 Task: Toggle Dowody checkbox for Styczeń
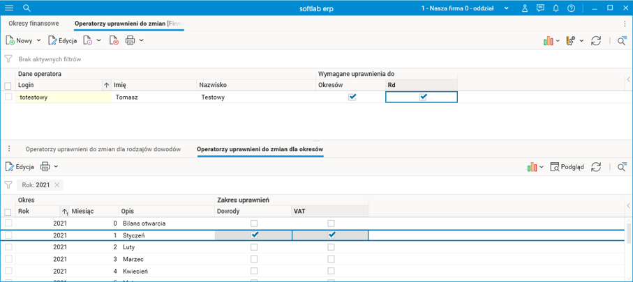tap(255, 235)
